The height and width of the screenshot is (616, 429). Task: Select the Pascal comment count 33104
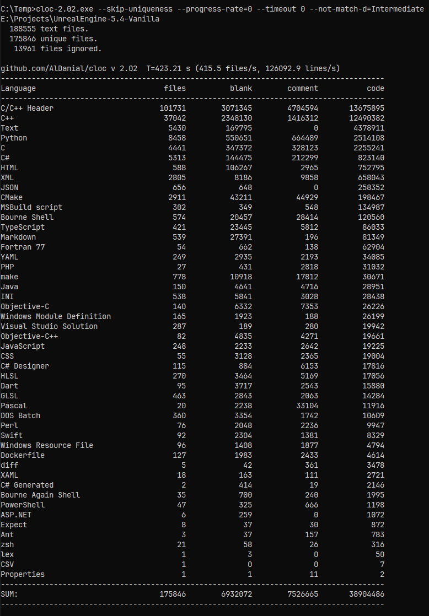pyautogui.click(x=307, y=406)
